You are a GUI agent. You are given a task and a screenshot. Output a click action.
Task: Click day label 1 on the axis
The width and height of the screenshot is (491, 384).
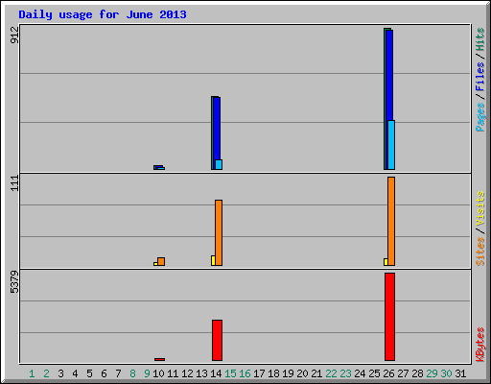coord(32,373)
